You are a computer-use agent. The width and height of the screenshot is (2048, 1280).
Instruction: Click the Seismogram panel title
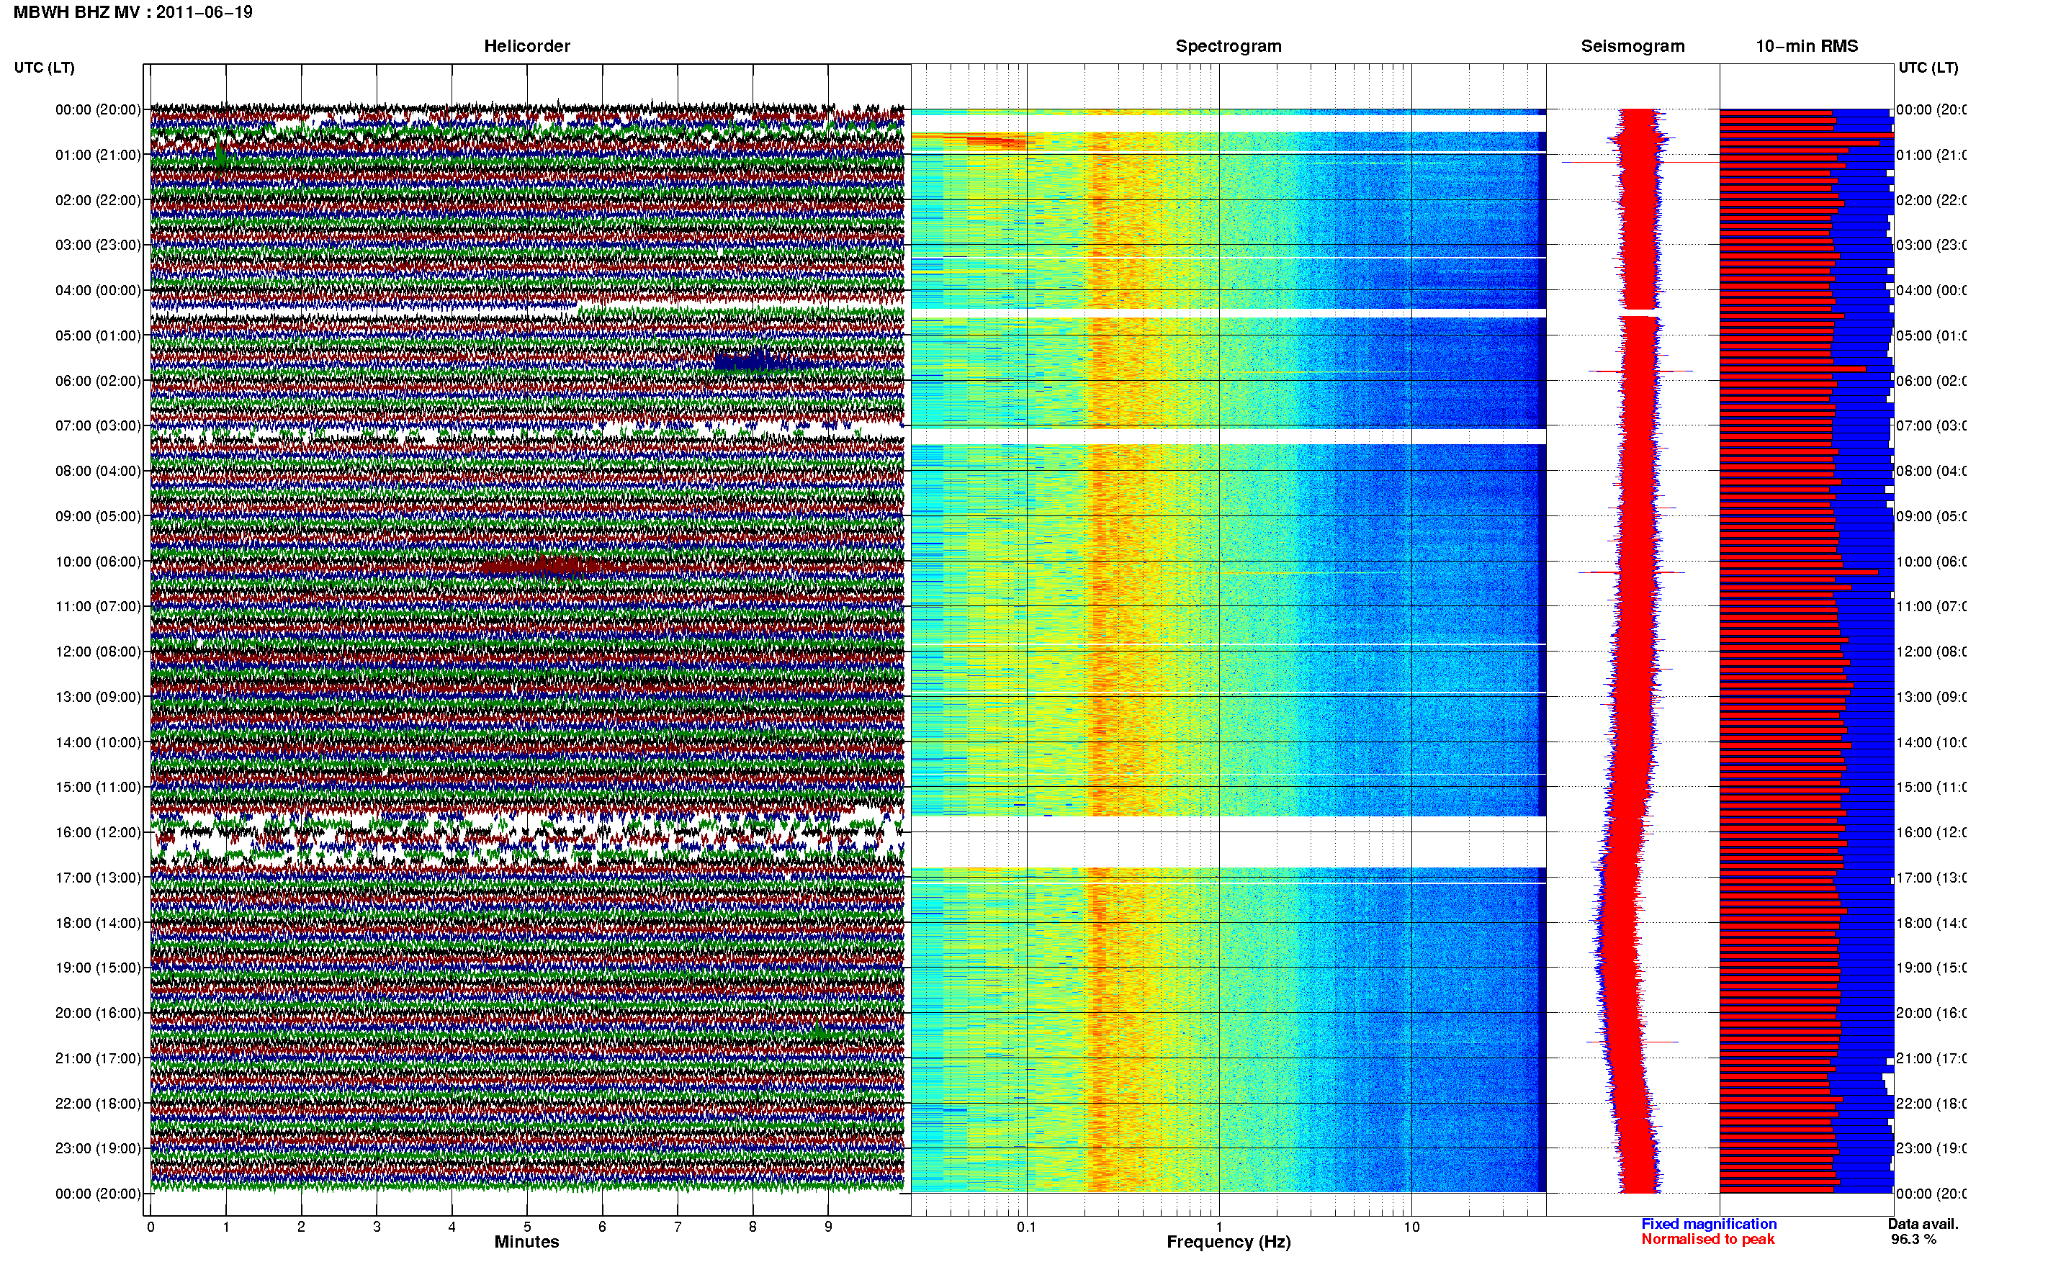1632,46
